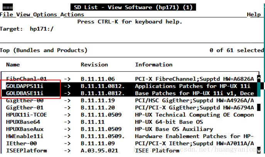Click the window menu icon at top-left
The image size is (265, 157).
pos(8,7)
